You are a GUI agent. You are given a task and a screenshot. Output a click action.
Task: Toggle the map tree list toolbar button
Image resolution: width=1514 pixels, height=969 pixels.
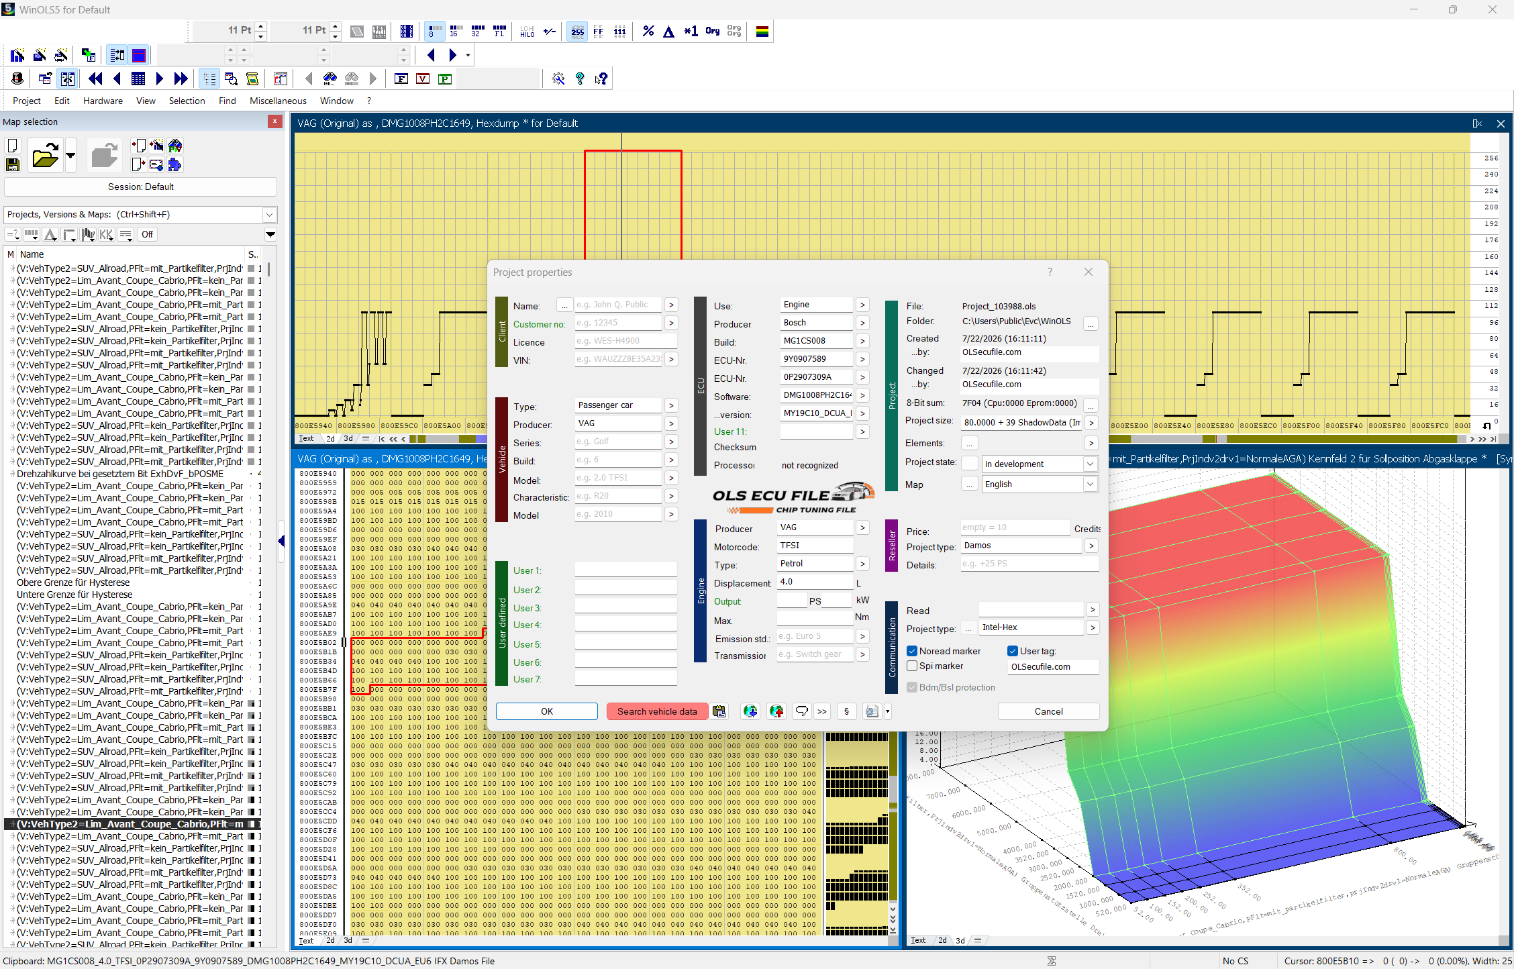click(x=209, y=79)
